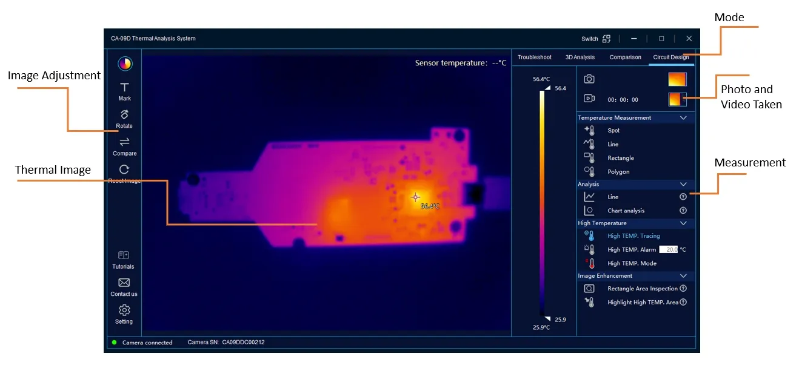Start video recording with the camcorder icon
Image resolution: width=799 pixels, height=374 pixels.
click(x=589, y=99)
